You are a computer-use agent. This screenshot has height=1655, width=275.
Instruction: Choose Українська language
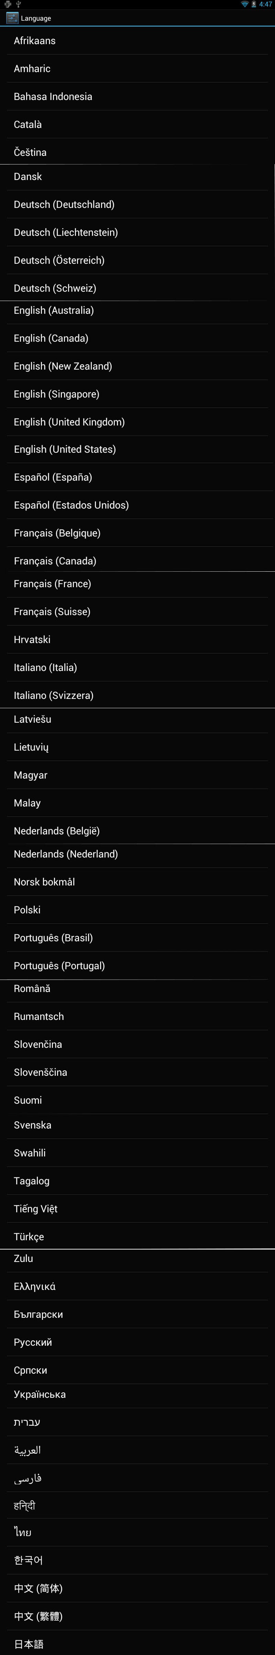pos(137,1394)
